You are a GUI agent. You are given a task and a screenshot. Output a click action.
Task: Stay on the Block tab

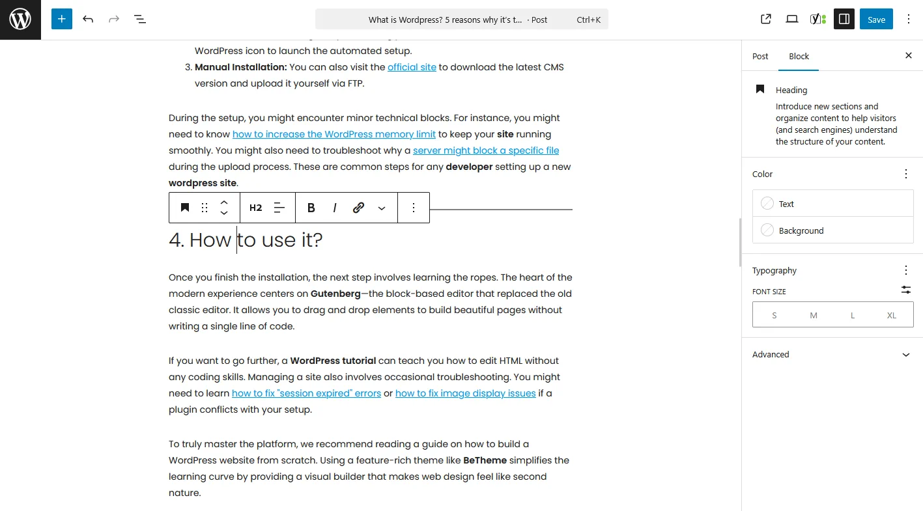(x=798, y=56)
